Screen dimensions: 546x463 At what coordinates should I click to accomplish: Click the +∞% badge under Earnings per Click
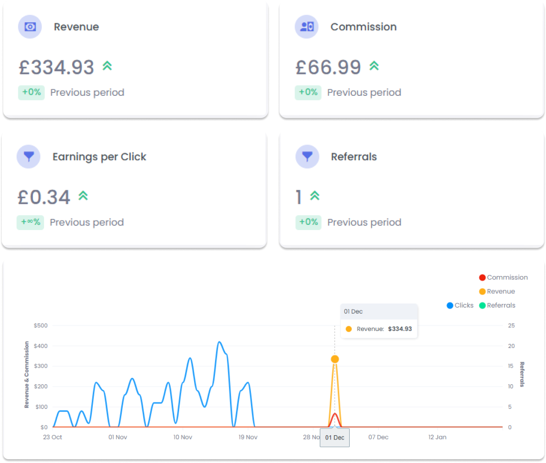pyautogui.click(x=30, y=222)
